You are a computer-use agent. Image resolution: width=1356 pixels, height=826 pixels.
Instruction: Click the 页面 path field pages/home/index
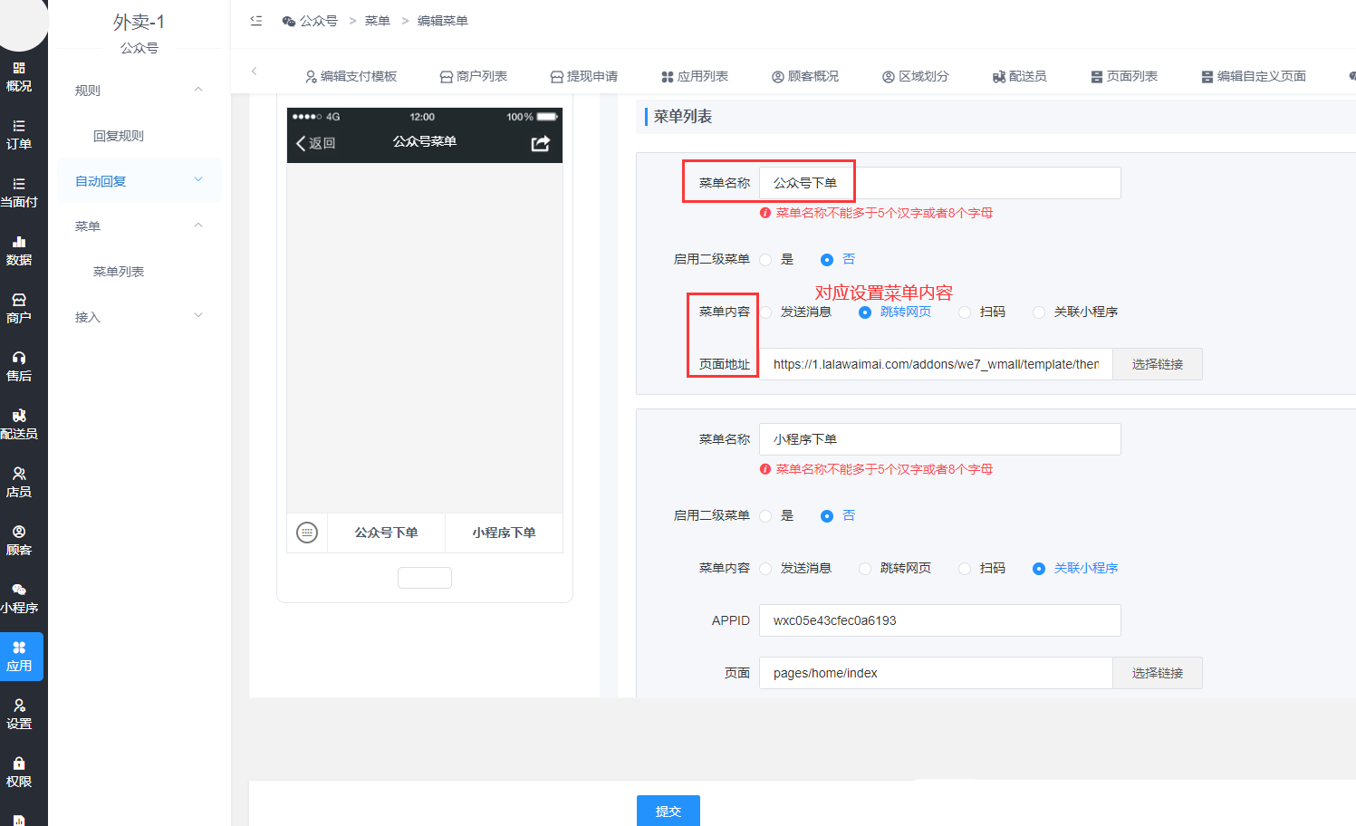tap(936, 673)
